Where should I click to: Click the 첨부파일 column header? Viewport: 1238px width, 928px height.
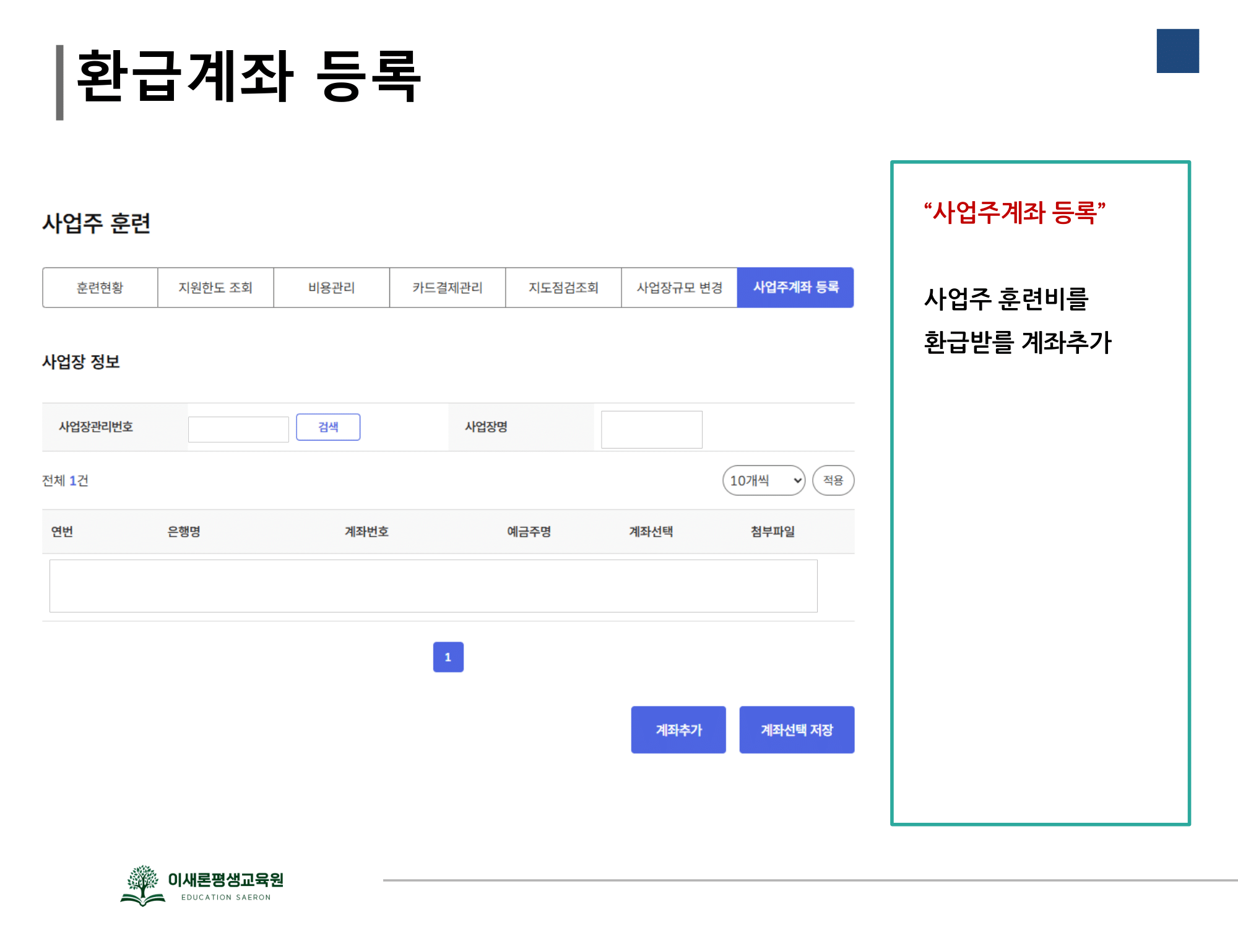click(773, 531)
